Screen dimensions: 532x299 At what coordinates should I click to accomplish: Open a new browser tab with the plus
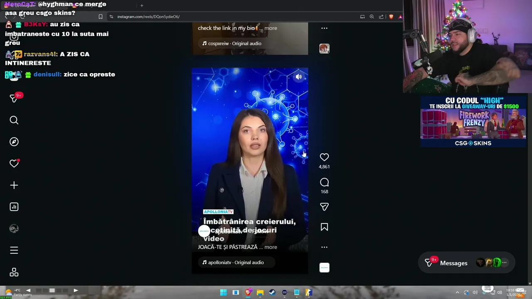tap(142, 5)
